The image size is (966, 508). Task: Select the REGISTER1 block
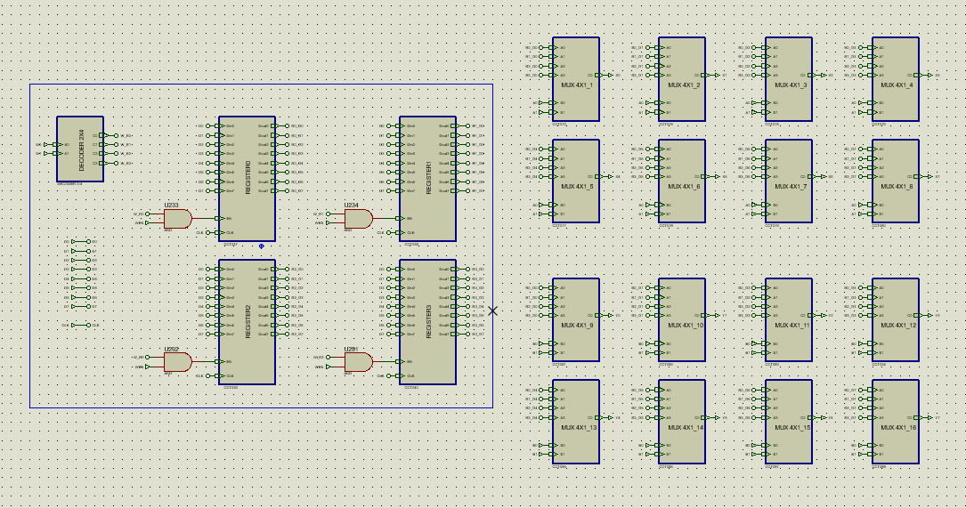427,179
